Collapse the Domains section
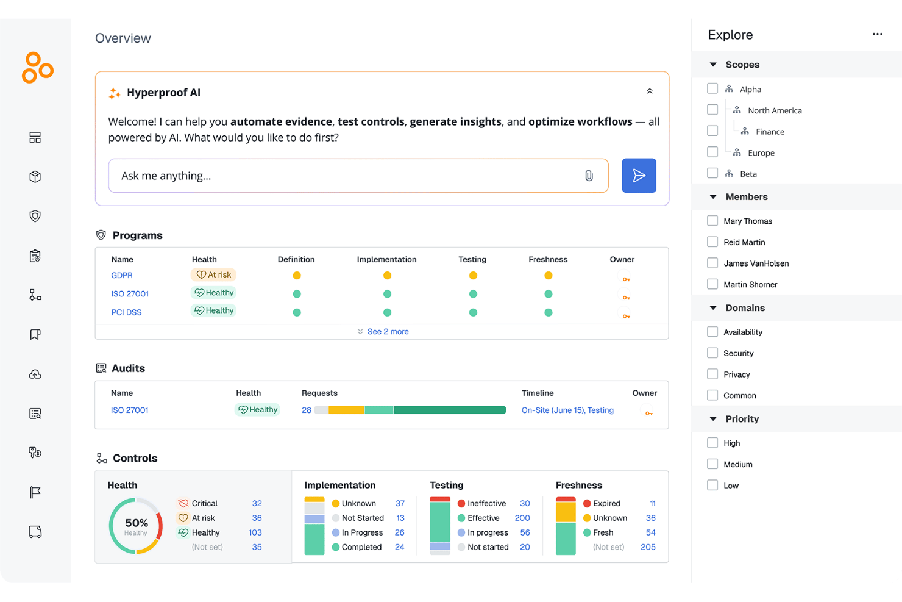 click(x=713, y=307)
